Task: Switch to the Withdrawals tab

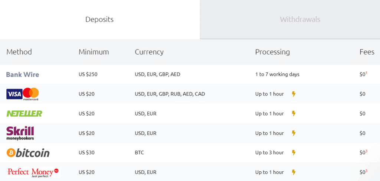Action: (300, 19)
